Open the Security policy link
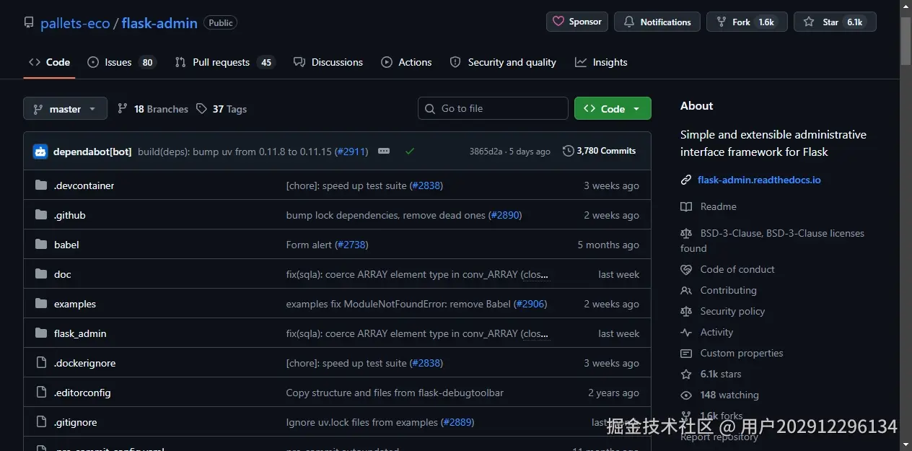This screenshot has height=451, width=912. pos(732,311)
